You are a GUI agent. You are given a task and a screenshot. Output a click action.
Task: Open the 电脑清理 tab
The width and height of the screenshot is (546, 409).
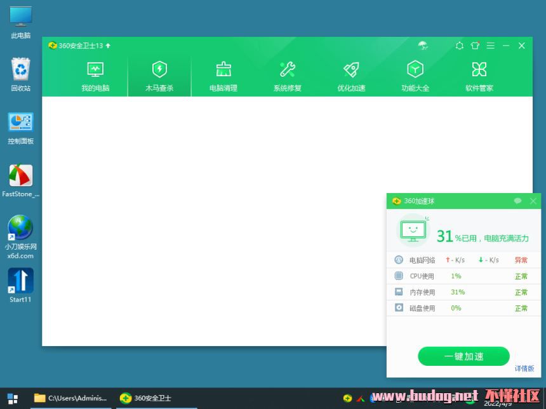tap(223, 77)
